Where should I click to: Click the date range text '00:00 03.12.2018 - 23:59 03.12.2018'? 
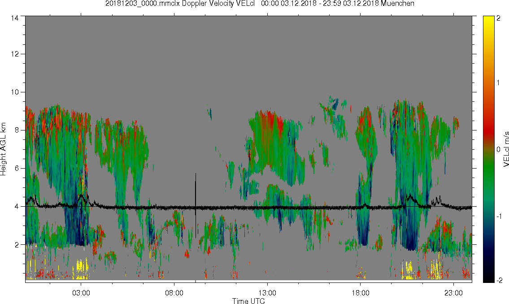[319, 4]
